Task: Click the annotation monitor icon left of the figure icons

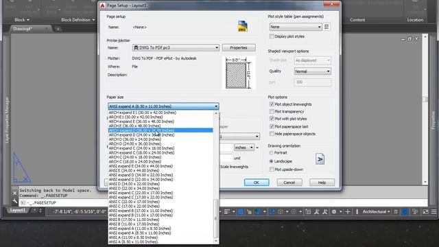Action: tap(308, 212)
